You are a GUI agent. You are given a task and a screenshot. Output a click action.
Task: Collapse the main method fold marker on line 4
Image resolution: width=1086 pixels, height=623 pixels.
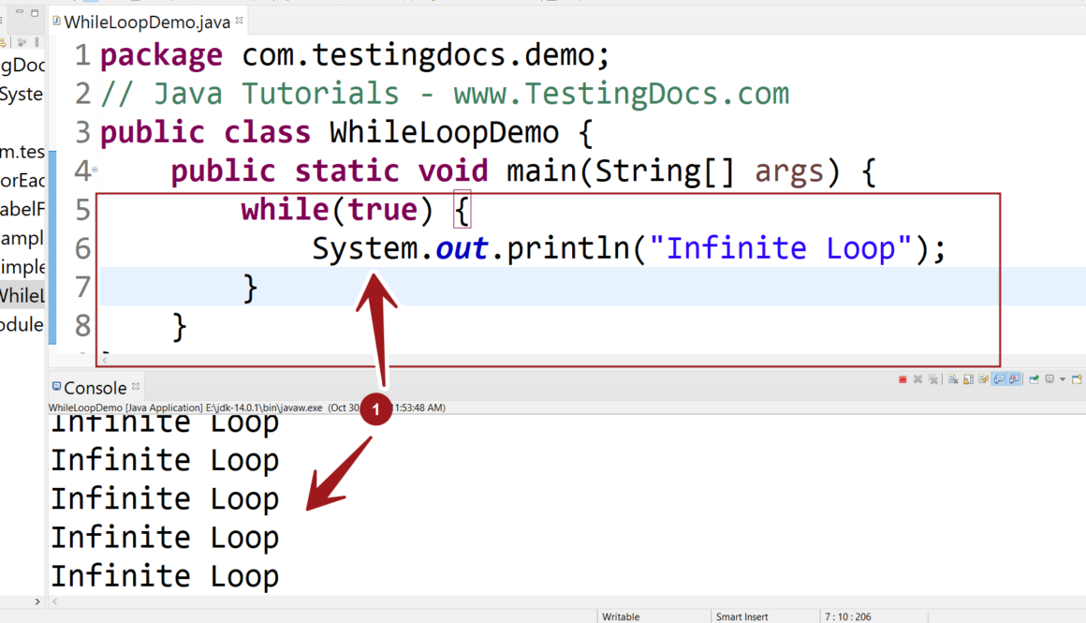[95, 171]
